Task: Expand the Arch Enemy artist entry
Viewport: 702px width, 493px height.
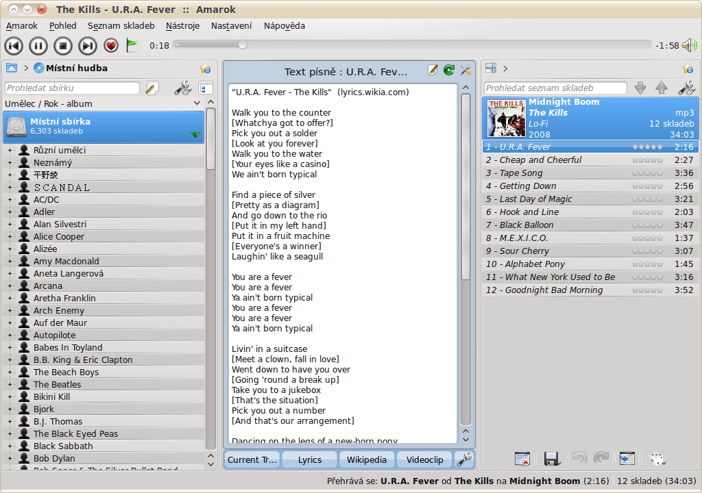Action: click(x=10, y=310)
